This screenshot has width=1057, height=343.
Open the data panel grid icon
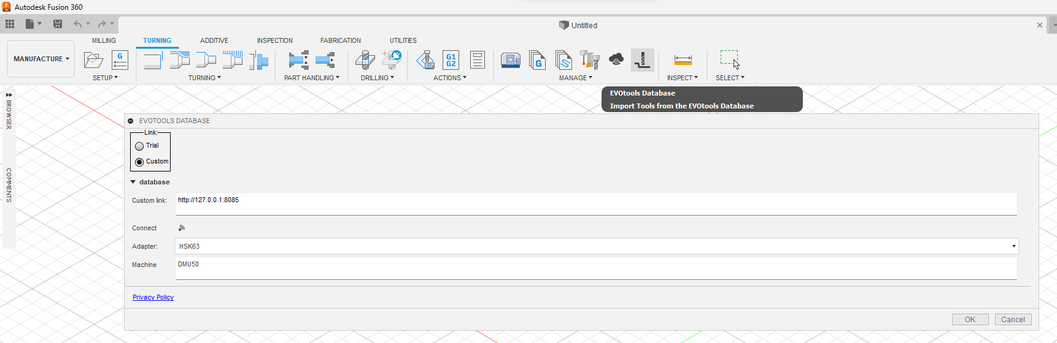pos(10,24)
